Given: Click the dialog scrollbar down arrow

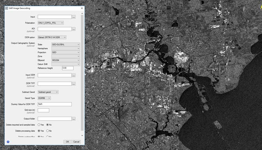Looking at the screenshot, I should point(82,135).
